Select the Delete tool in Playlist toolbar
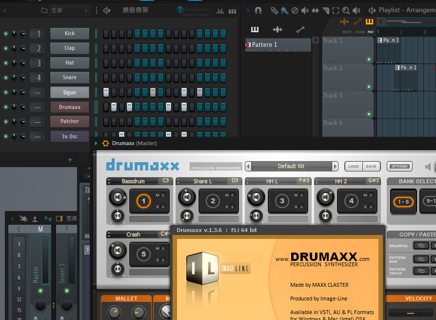The height and width of the screenshot is (320, 436). tap(295, 11)
